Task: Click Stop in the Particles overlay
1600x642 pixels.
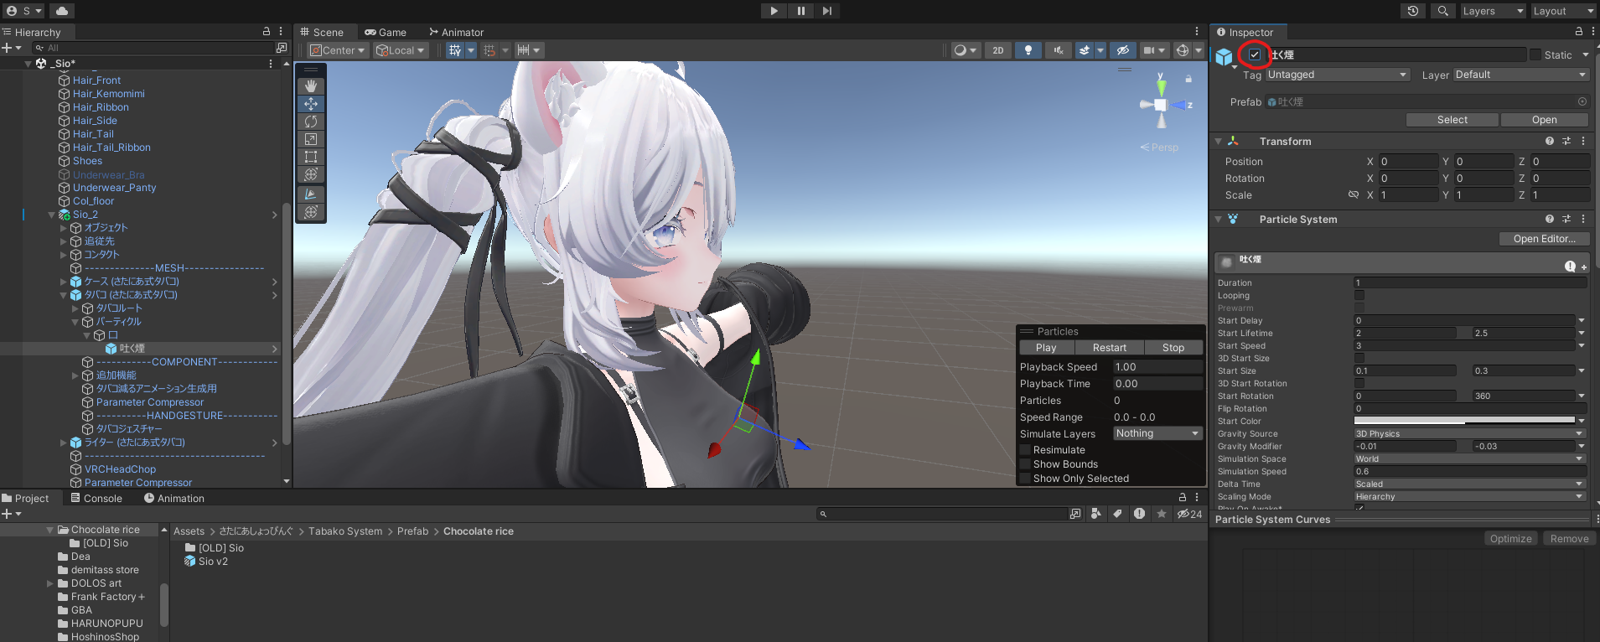Action: (x=1173, y=348)
